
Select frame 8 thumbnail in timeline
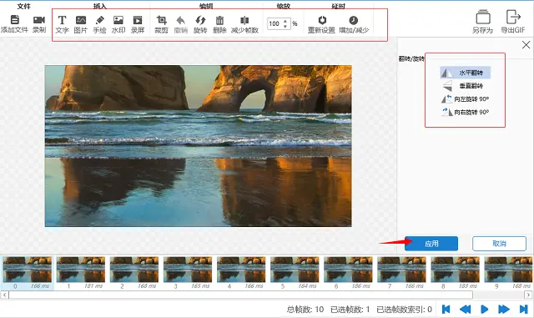(455, 270)
